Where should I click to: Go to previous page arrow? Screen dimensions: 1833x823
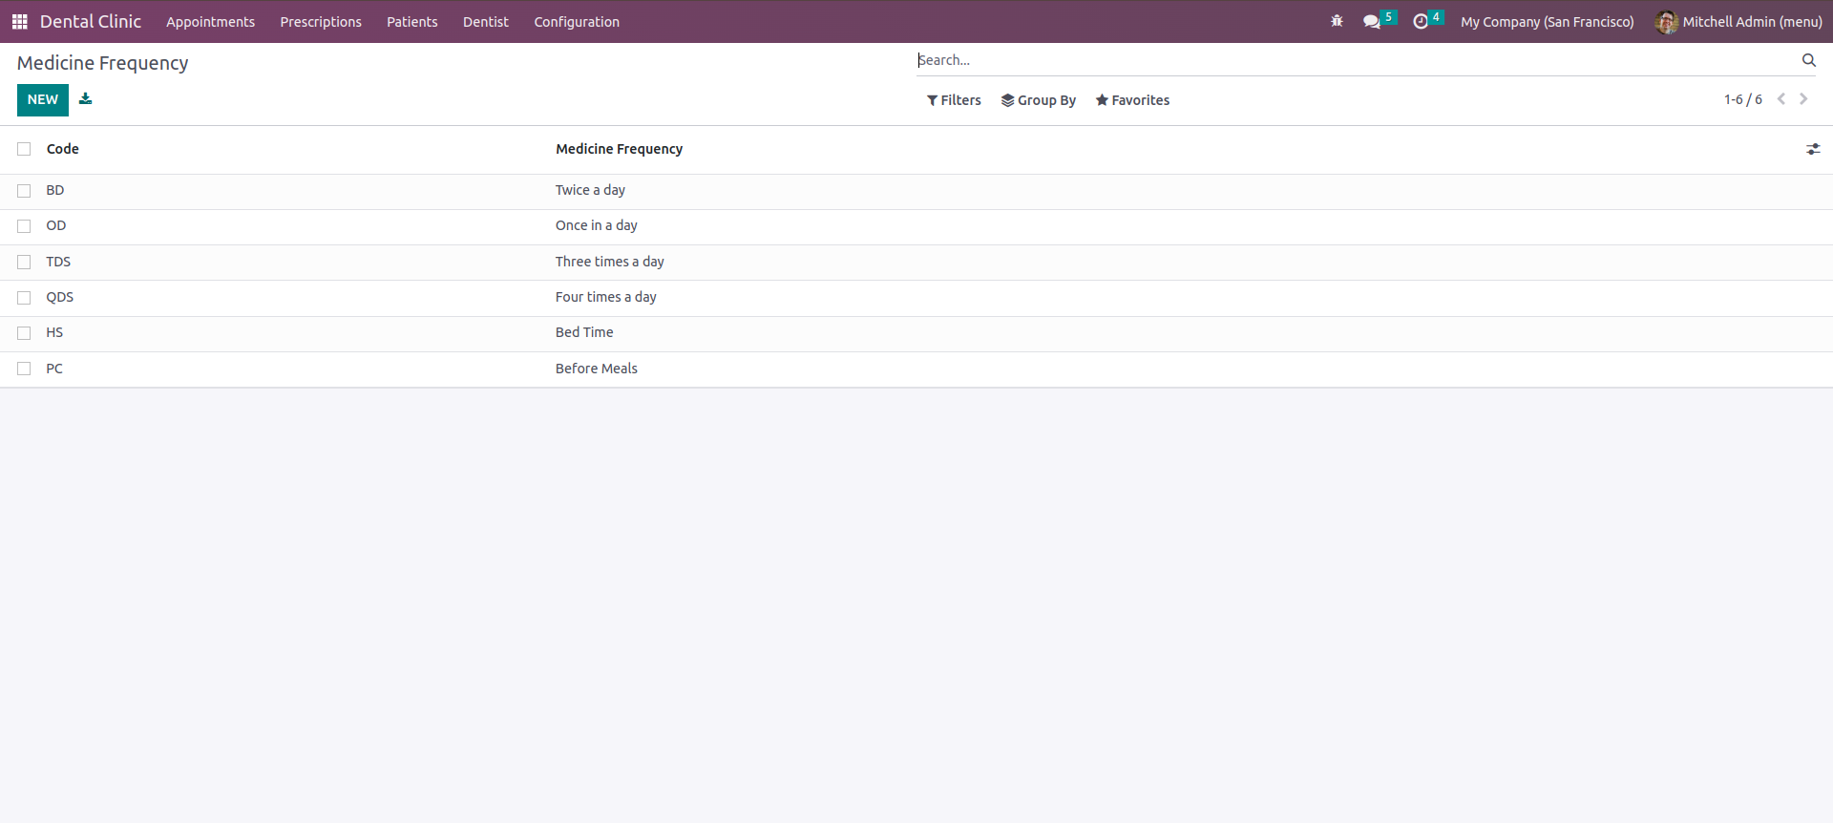click(1780, 99)
